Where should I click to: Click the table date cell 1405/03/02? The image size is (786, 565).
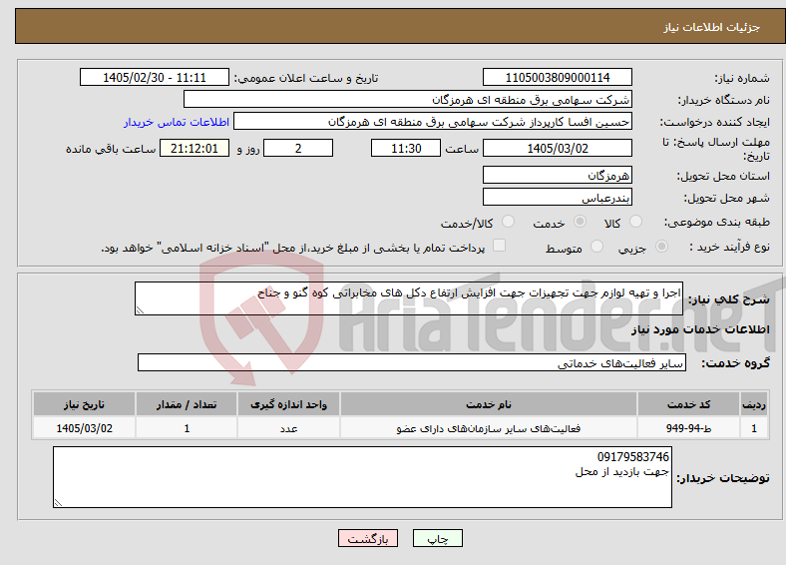pyautogui.click(x=84, y=428)
